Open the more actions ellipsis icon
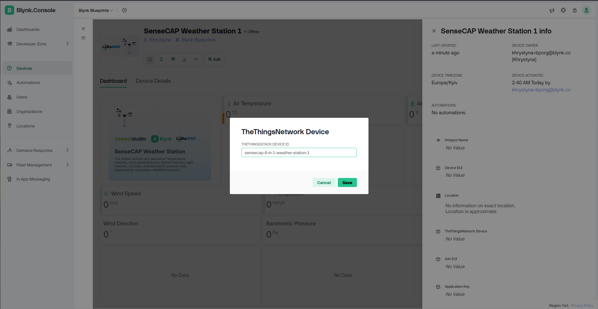This screenshot has width=598, height=309. (196, 59)
